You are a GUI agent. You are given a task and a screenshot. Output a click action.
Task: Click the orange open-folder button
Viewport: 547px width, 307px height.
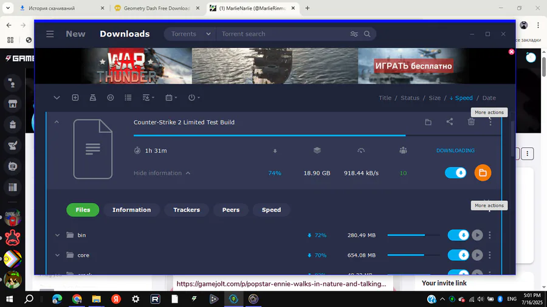[x=483, y=173]
